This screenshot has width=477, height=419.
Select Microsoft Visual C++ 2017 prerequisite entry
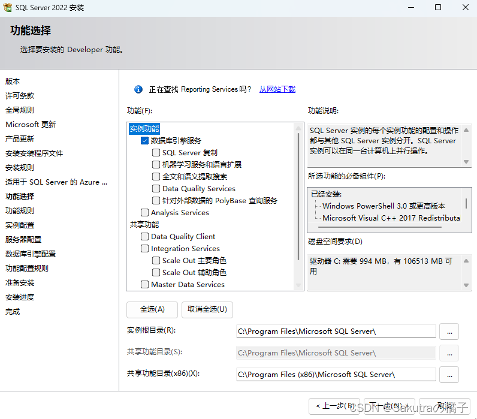click(391, 218)
